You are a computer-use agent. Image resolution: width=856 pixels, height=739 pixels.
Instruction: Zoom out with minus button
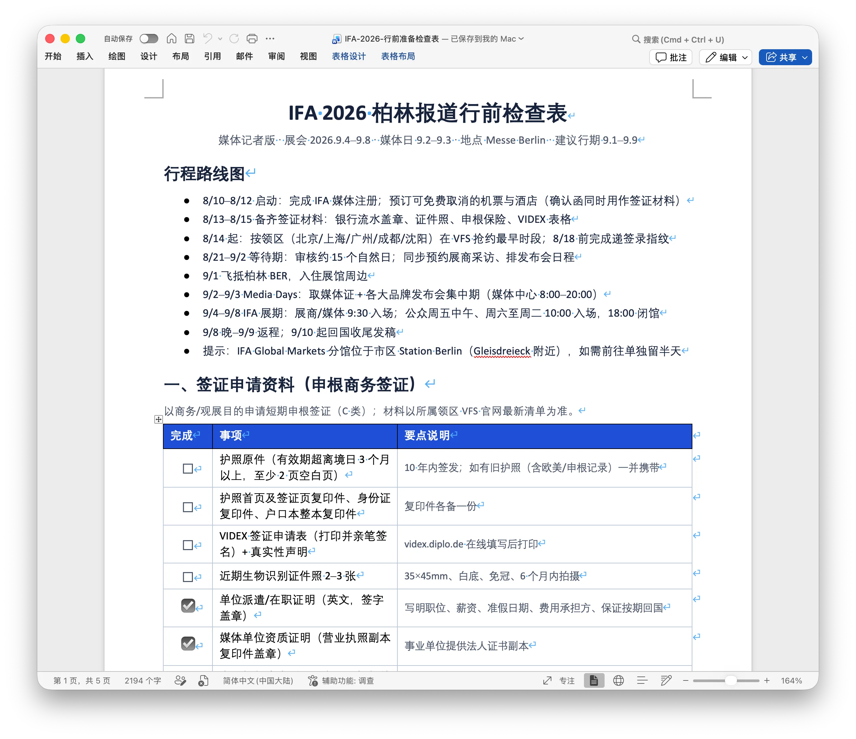685,680
